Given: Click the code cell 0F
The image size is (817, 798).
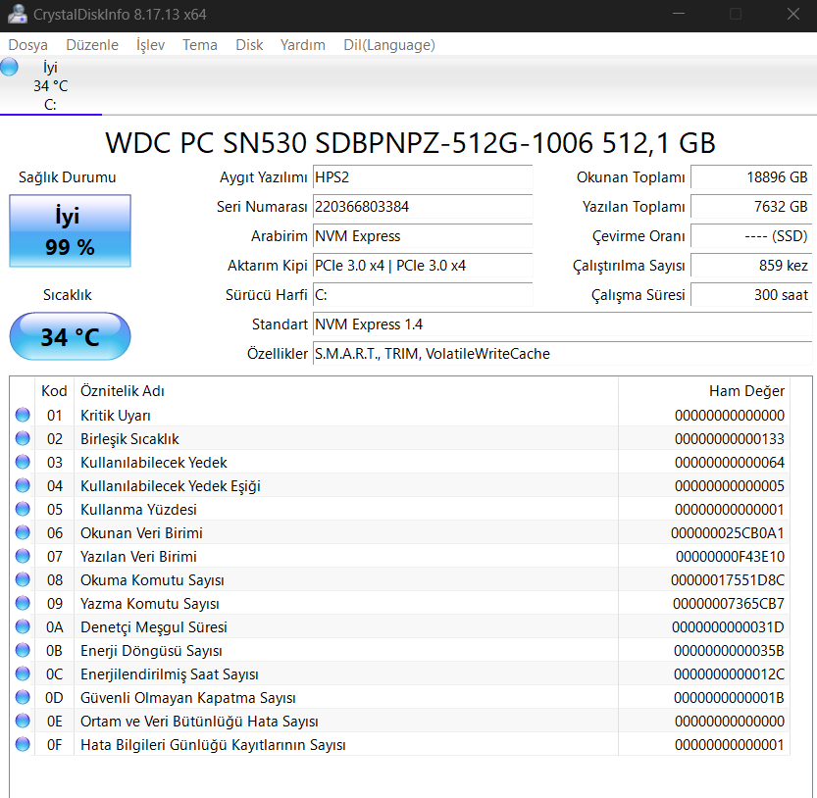Looking at the screenshot, I should click(x=54, y=745).
